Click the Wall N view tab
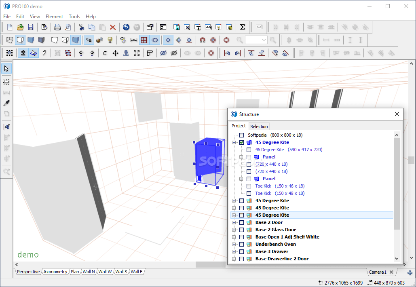The image size is (416, 287). [88, 272]
